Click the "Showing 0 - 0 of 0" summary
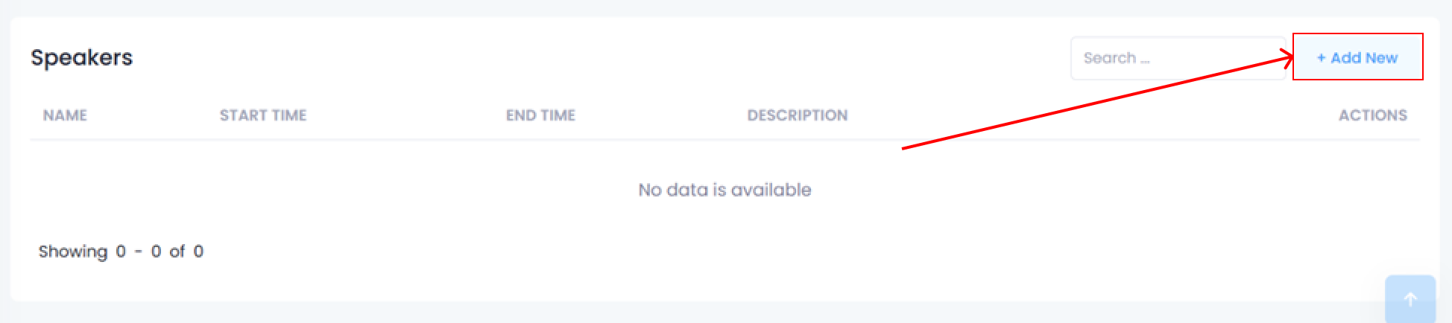 [x=121, y=252]
